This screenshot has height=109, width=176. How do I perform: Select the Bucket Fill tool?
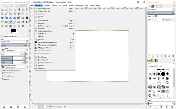(x=2, y=22)
